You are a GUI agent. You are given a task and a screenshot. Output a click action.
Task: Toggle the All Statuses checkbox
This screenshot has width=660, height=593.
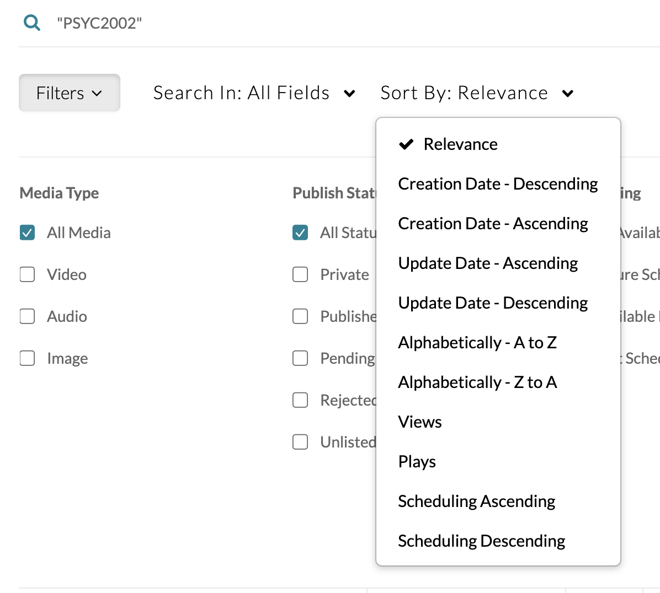tap(300, 233)
